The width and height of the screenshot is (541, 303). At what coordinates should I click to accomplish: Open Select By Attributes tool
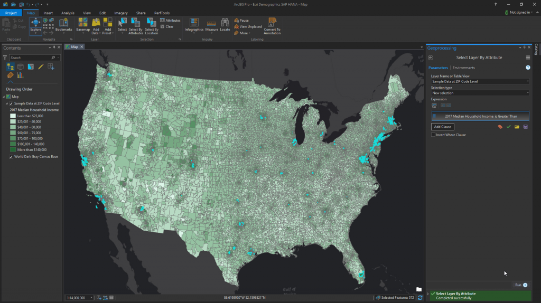136,26
